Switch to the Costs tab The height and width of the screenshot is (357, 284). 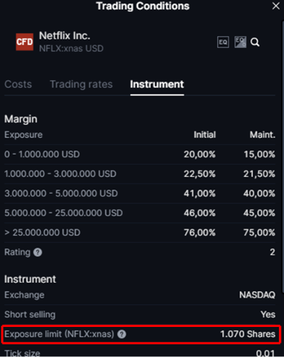[x=18, y=84]
